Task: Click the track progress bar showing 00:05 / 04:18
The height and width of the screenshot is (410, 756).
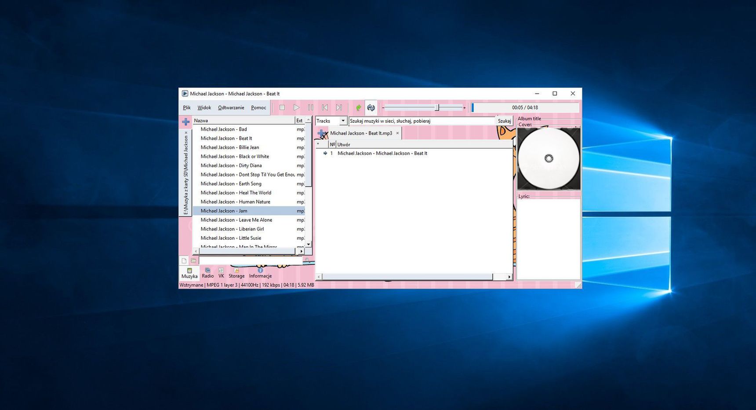Action: (x=525, y=107)
